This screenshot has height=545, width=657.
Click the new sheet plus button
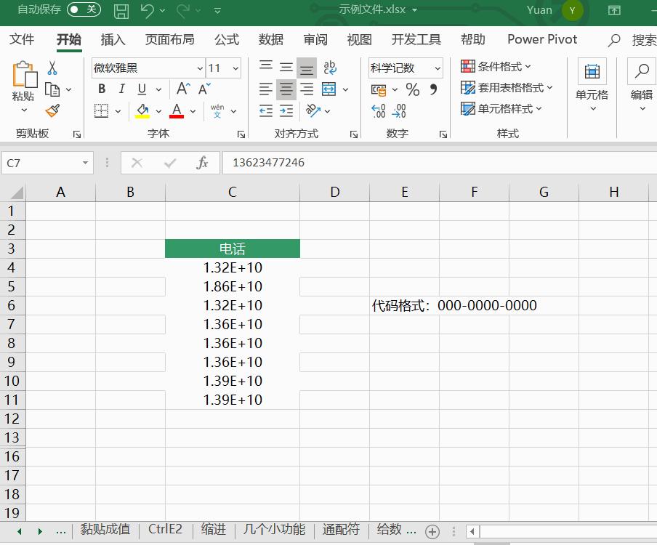(x=432, y=531)
